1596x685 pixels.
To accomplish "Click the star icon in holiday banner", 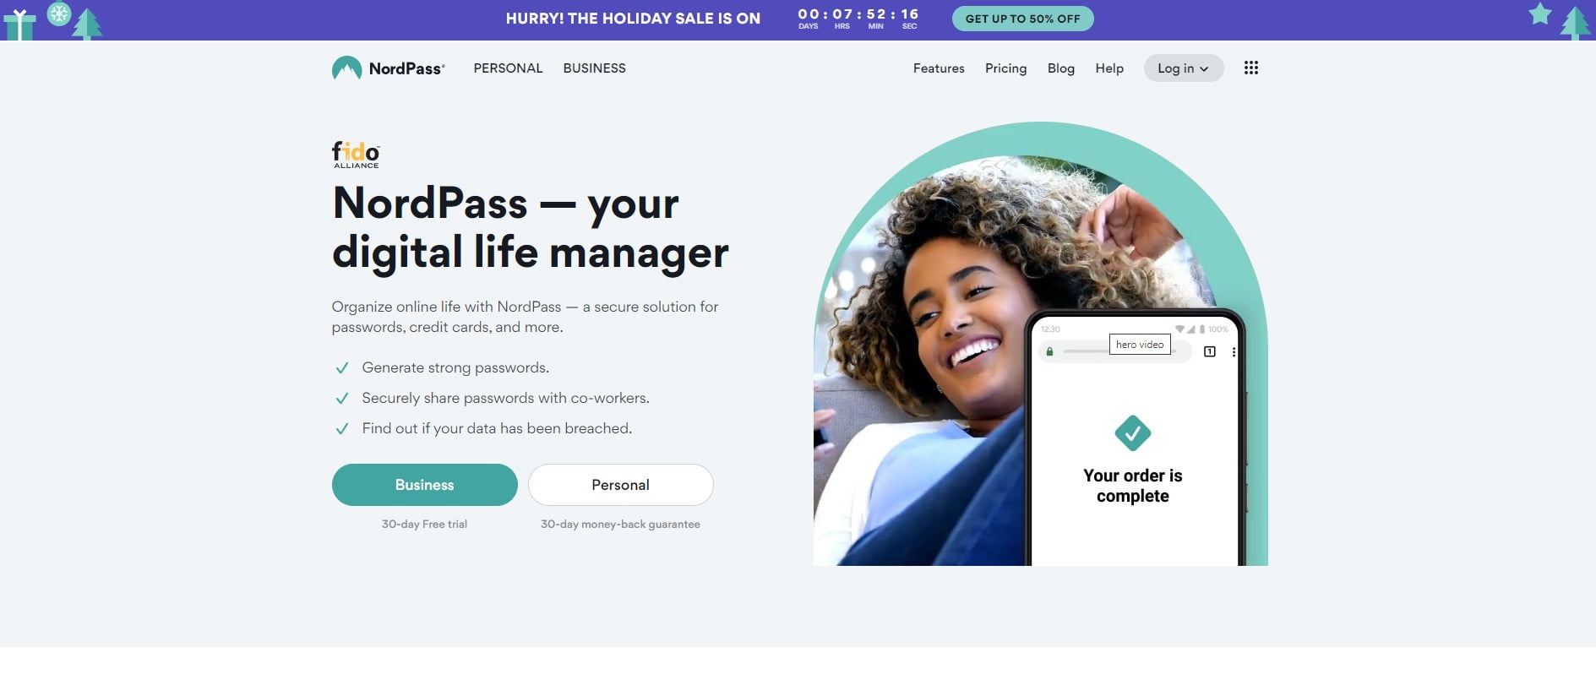I will coord(1540,14).
